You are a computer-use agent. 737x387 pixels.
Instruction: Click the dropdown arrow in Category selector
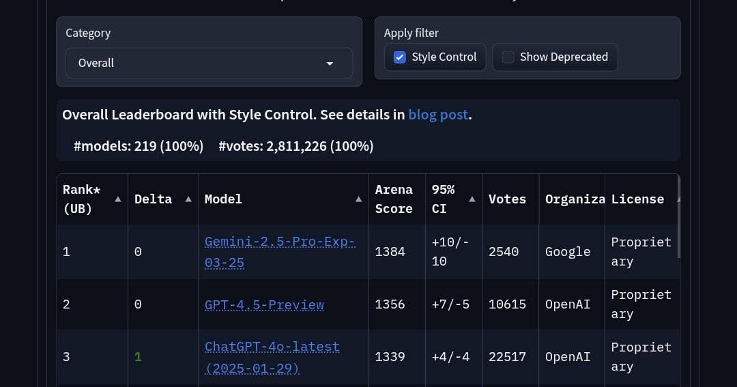tap(330, 63)
